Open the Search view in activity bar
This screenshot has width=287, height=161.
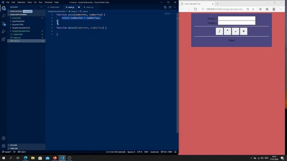point(4,16)
